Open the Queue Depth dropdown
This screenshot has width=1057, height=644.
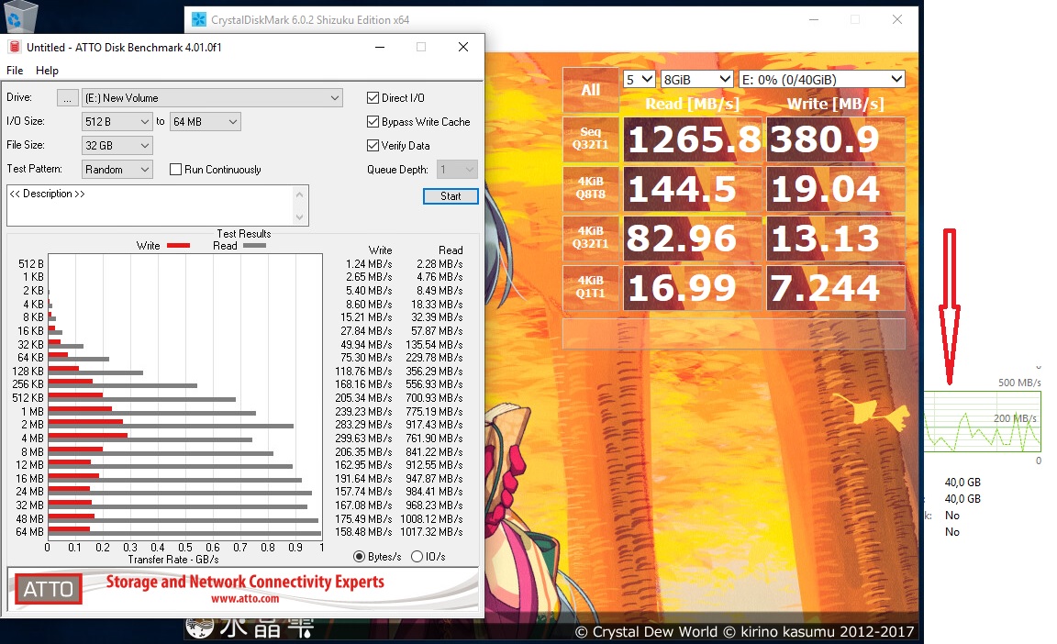coord(457,170)
